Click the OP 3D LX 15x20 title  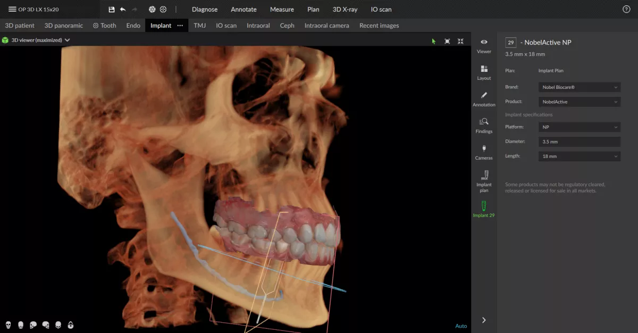[38, 10]
